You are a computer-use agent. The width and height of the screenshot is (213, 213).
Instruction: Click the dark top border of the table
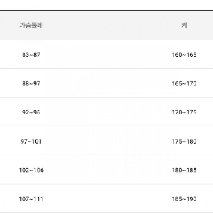[106, 10]
